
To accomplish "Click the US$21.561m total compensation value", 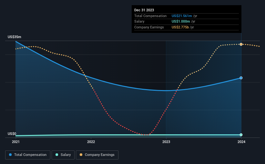I will point(182,16).
